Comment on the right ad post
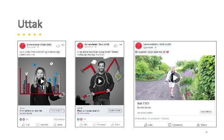The image size is (224, 140). [175, 125]
